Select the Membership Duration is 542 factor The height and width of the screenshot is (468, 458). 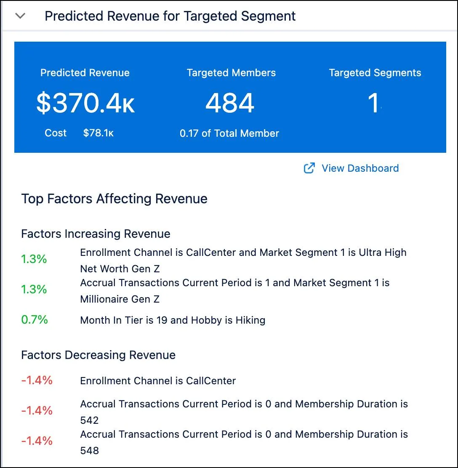click(244, 412)
